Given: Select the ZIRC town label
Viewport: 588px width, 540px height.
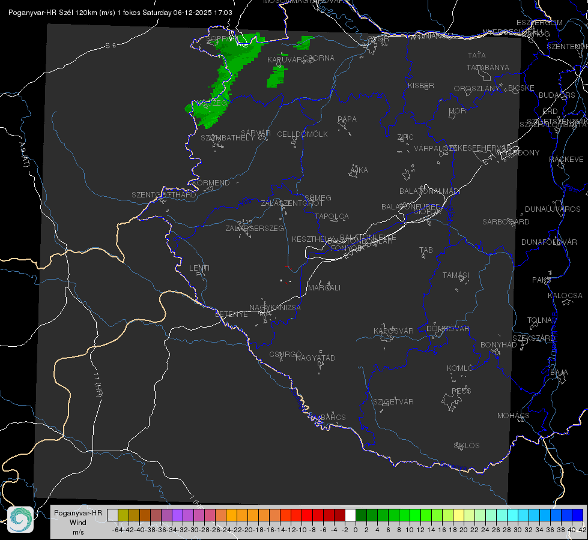Looking at the screenshot, I should pos(405,137).
